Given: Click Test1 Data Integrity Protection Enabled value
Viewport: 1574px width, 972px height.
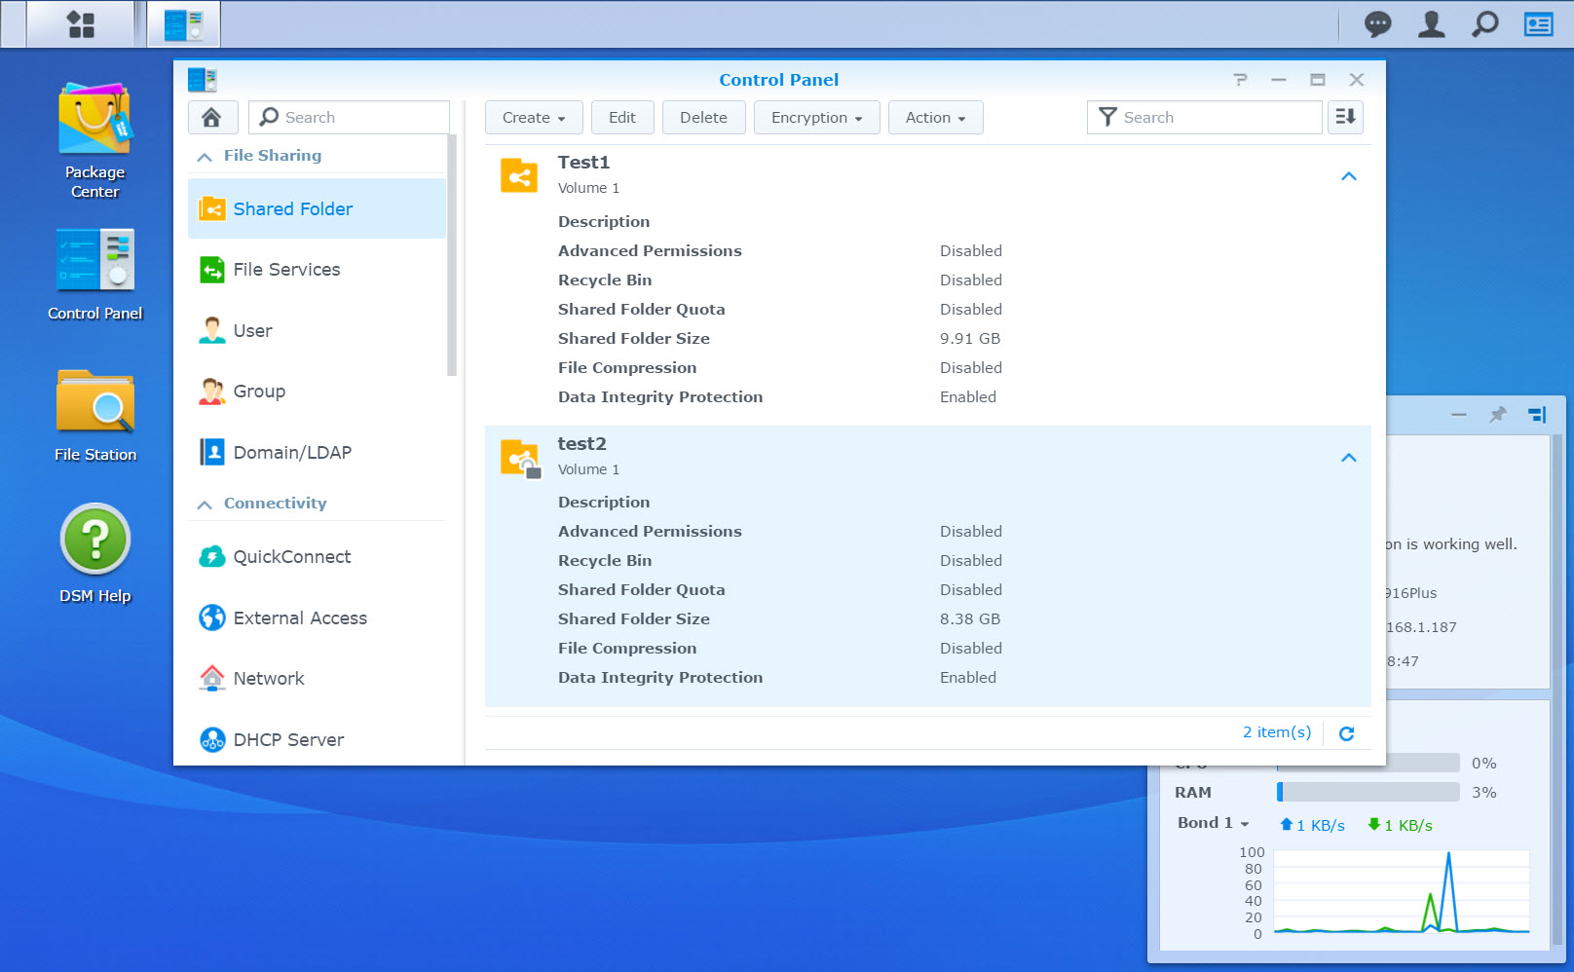Looking at the screenshot, I should [x=968, y=397].
